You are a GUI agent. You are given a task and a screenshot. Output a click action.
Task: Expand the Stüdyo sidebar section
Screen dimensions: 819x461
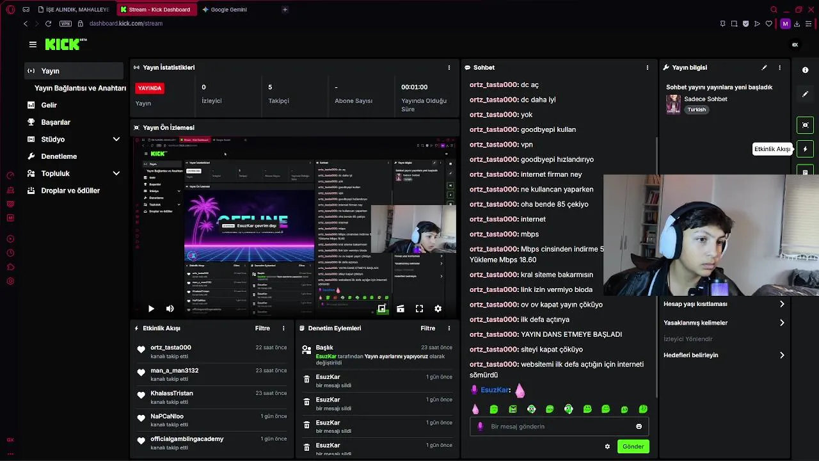tap(116, 139)
